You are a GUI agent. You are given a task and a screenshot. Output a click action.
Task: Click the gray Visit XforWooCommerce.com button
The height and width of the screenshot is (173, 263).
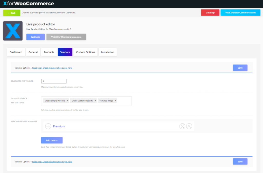(x=66, y=37)
